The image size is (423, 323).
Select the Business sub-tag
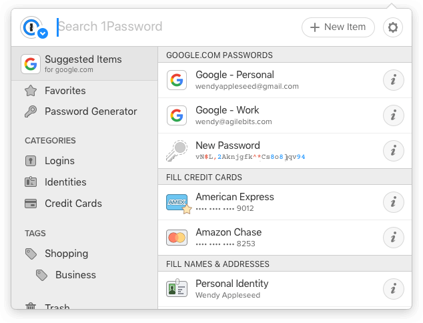click(x=85, y=275)
